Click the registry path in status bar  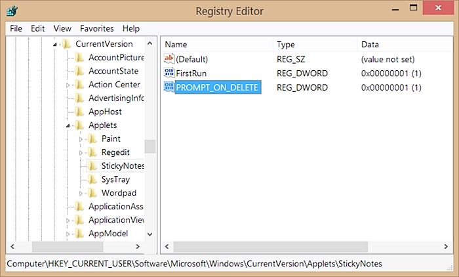[x=194, y=263]
